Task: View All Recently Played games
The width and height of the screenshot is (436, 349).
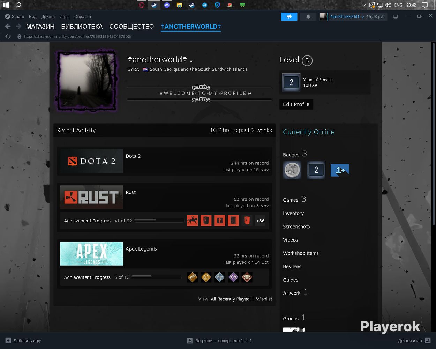Action: [230, 299]
